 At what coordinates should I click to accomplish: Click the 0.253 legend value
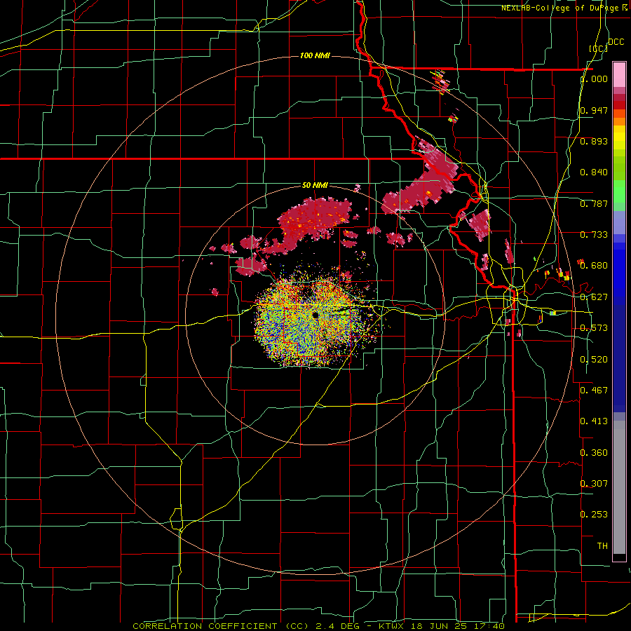[x=594, y=515]
